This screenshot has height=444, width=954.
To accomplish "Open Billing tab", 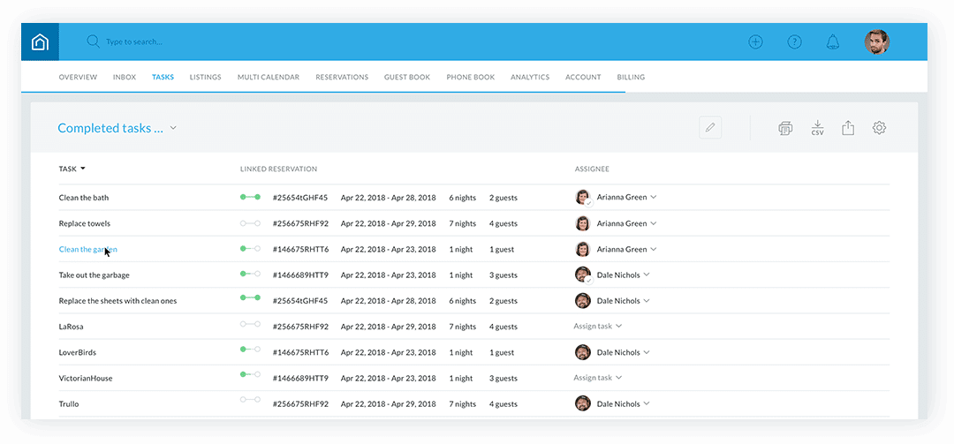I will (x=631, y=78).
